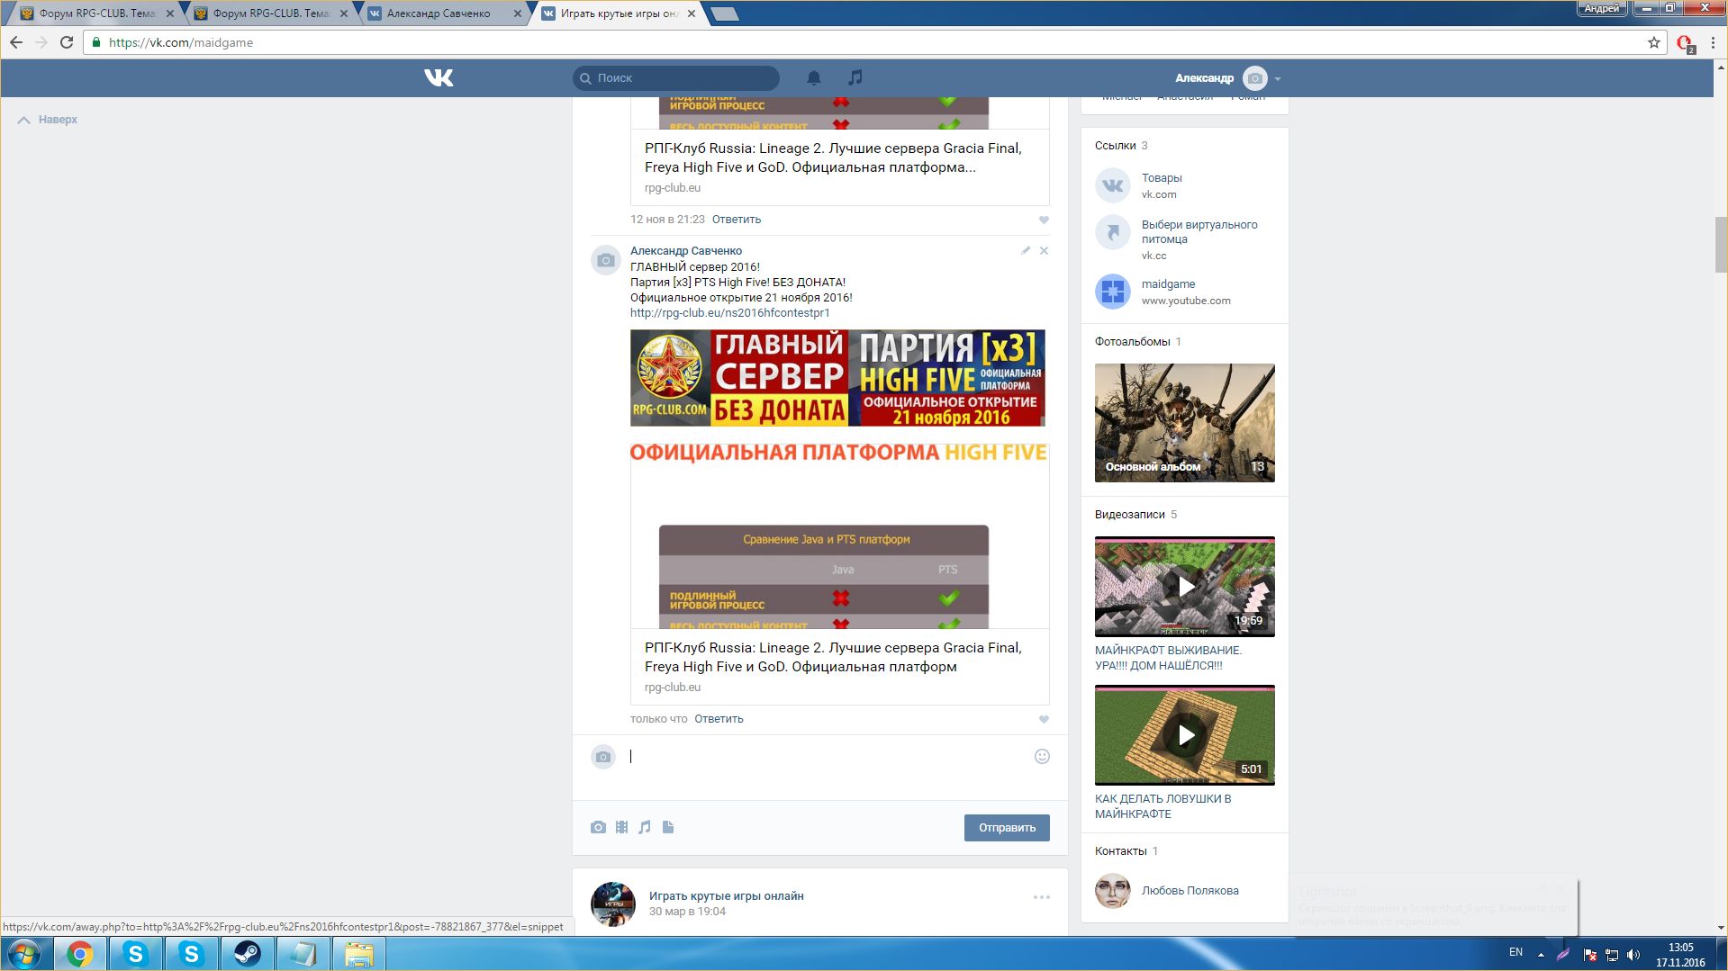1728x971 pixels.
Task: Open the Основной альбом photo album thumbnail
Action: tap(1185, 423)
